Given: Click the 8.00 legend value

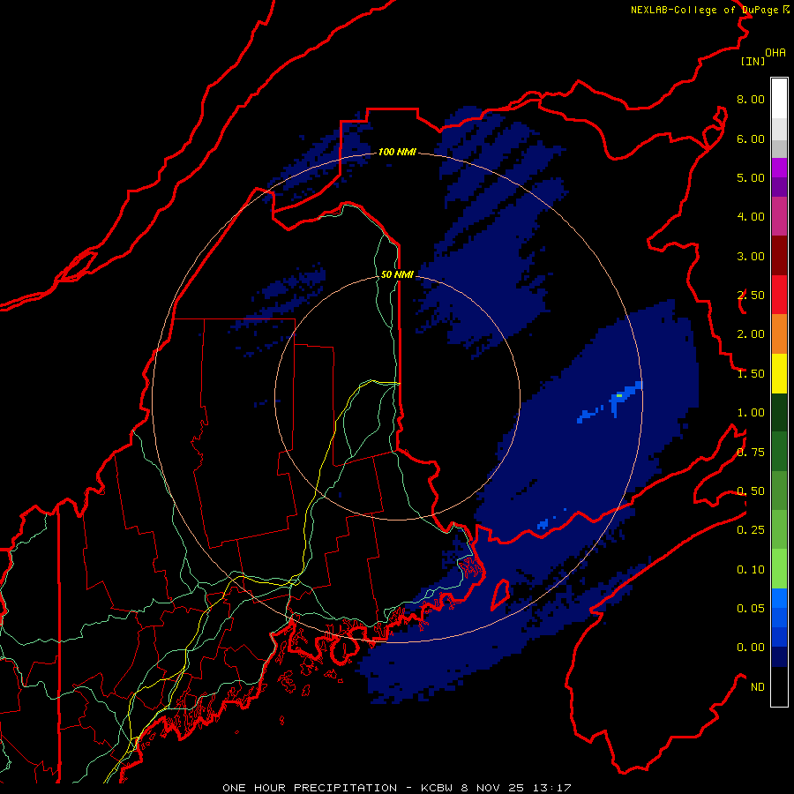Looking at the screenshot, I should (x=751, y=99).
